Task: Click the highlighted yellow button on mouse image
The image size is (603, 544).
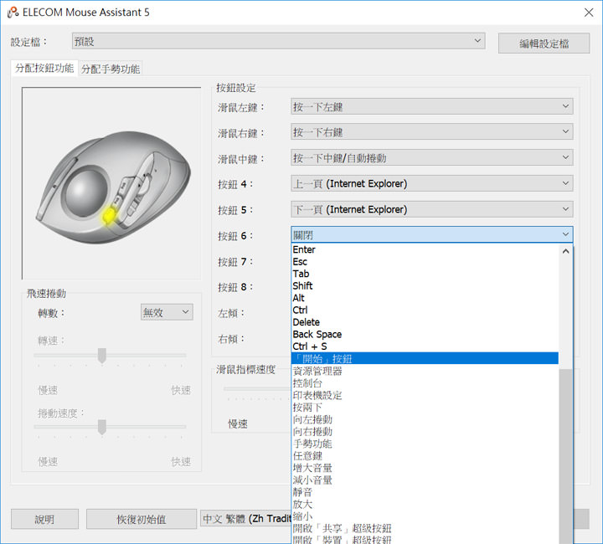Action: (x=109, y=216)
